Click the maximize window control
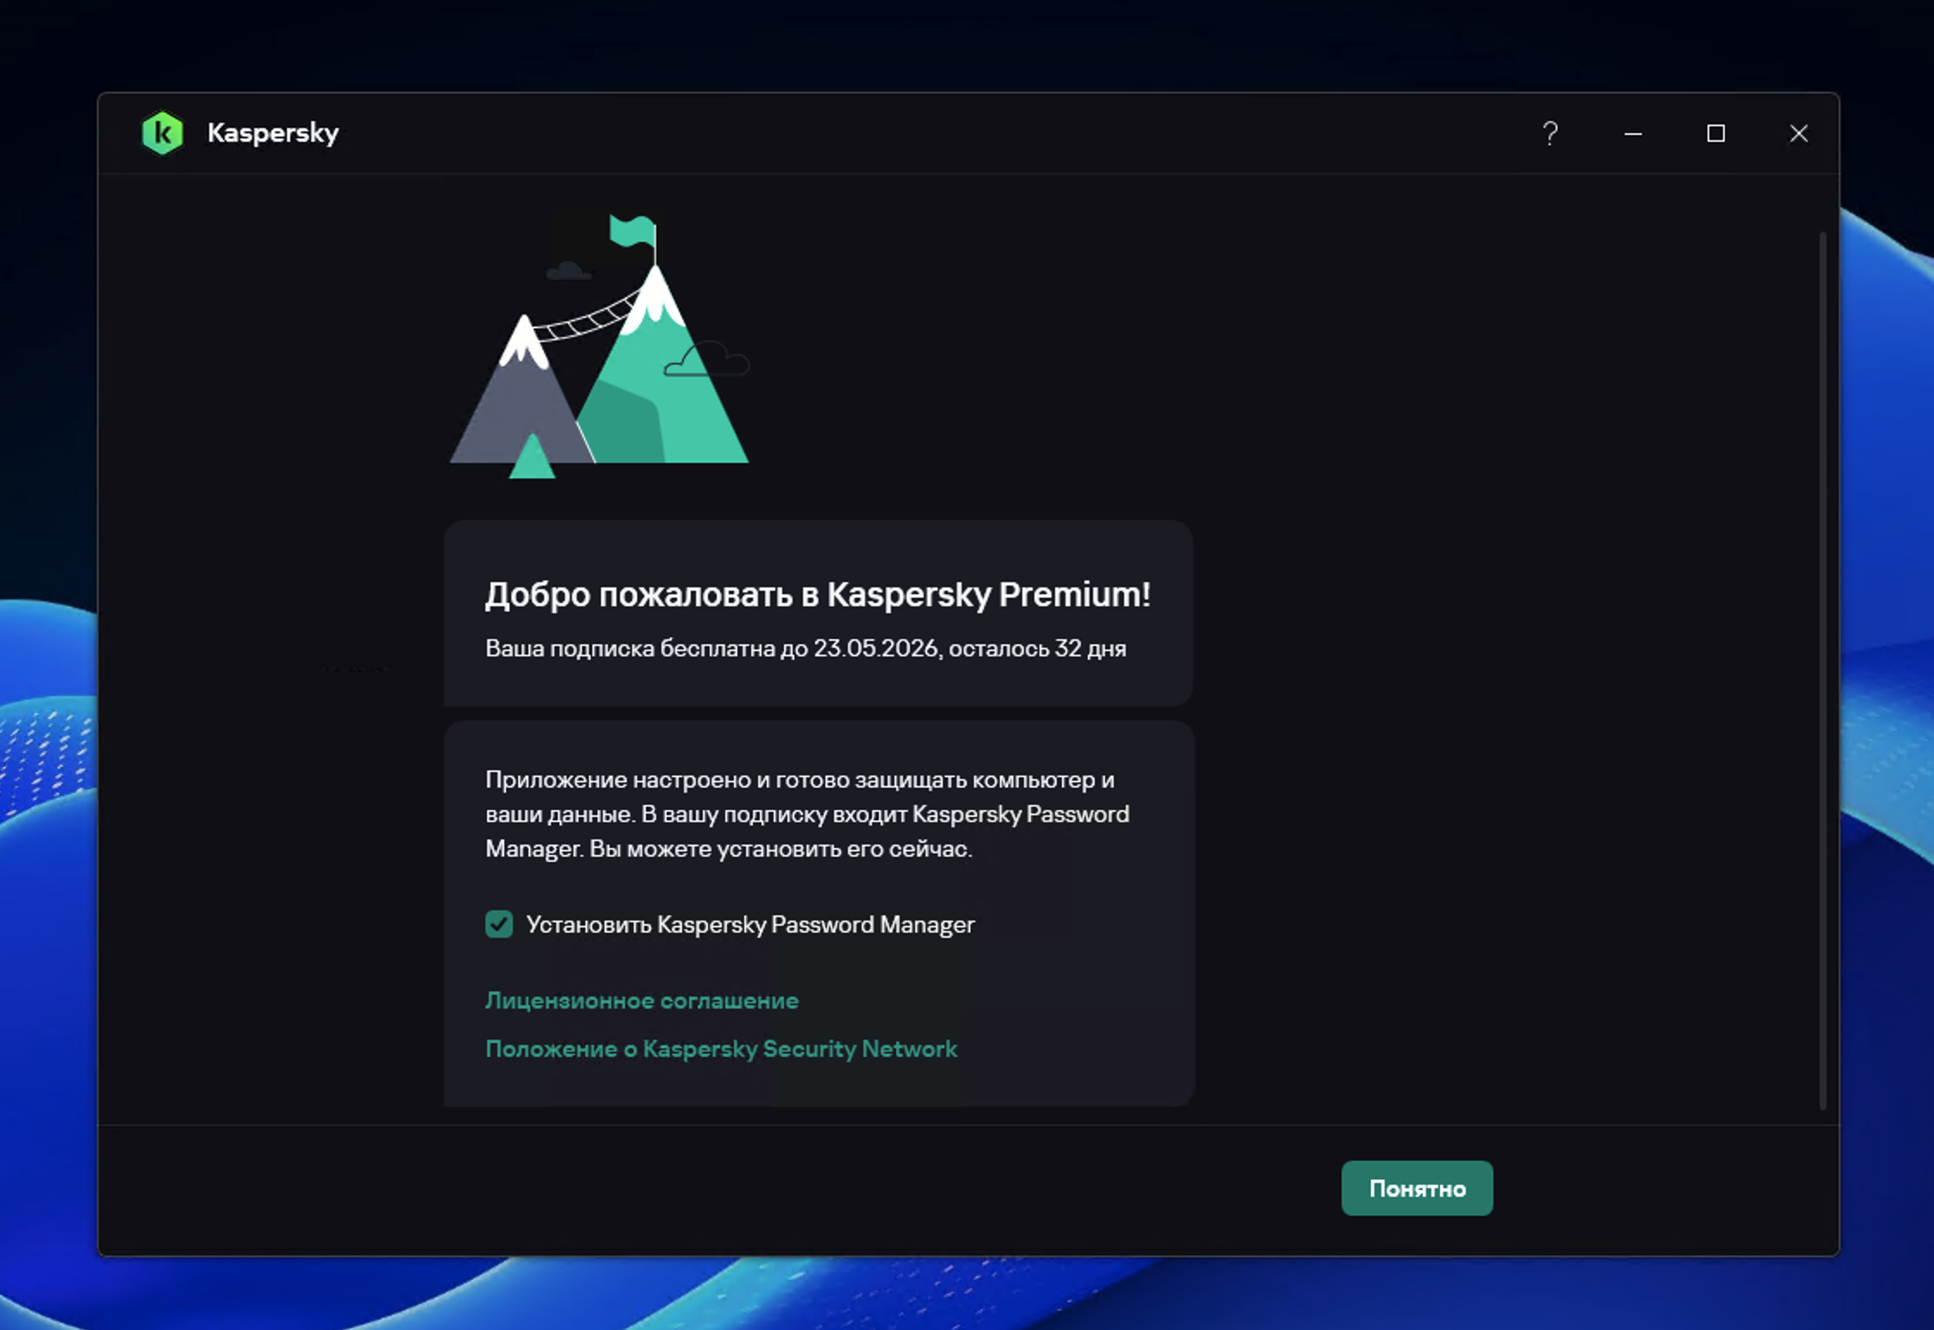Screen dimensions: 1934x1330 [1716, 134]
